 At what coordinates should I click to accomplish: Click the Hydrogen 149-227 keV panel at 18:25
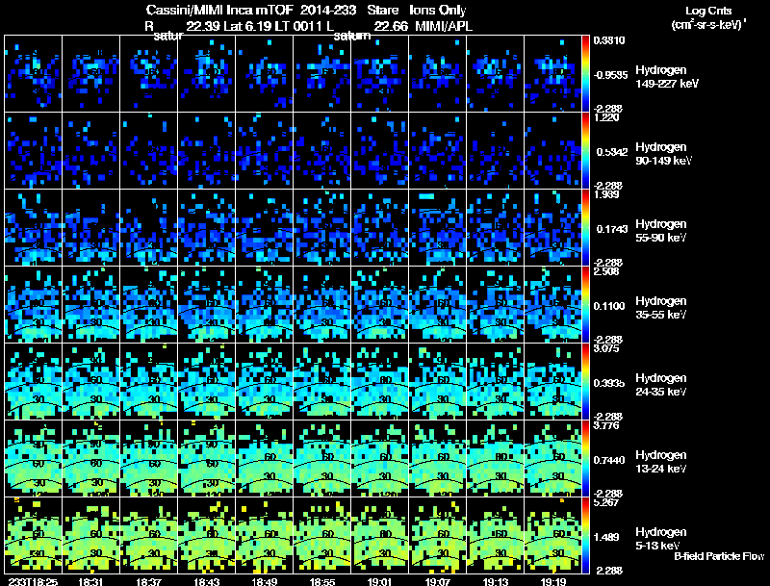click(x=34, y=74)
